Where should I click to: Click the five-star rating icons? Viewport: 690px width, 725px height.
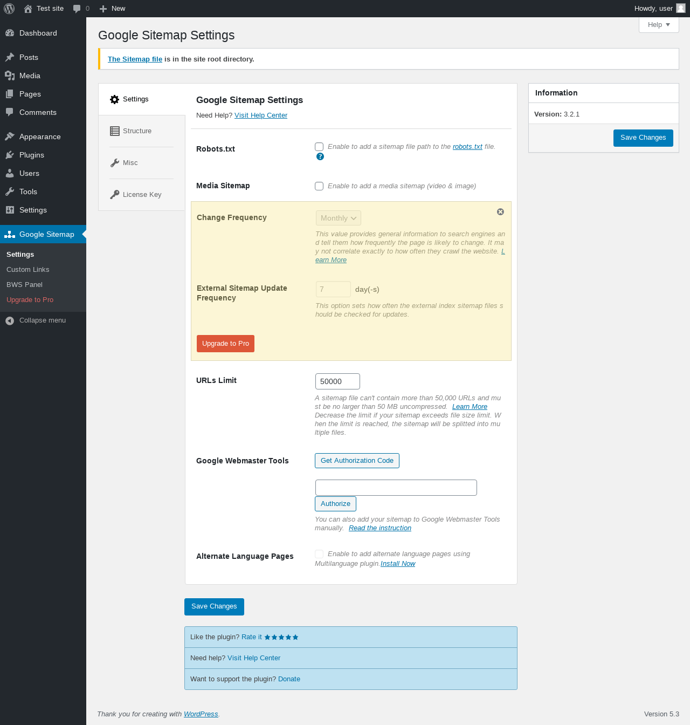[x=281, y=637]
